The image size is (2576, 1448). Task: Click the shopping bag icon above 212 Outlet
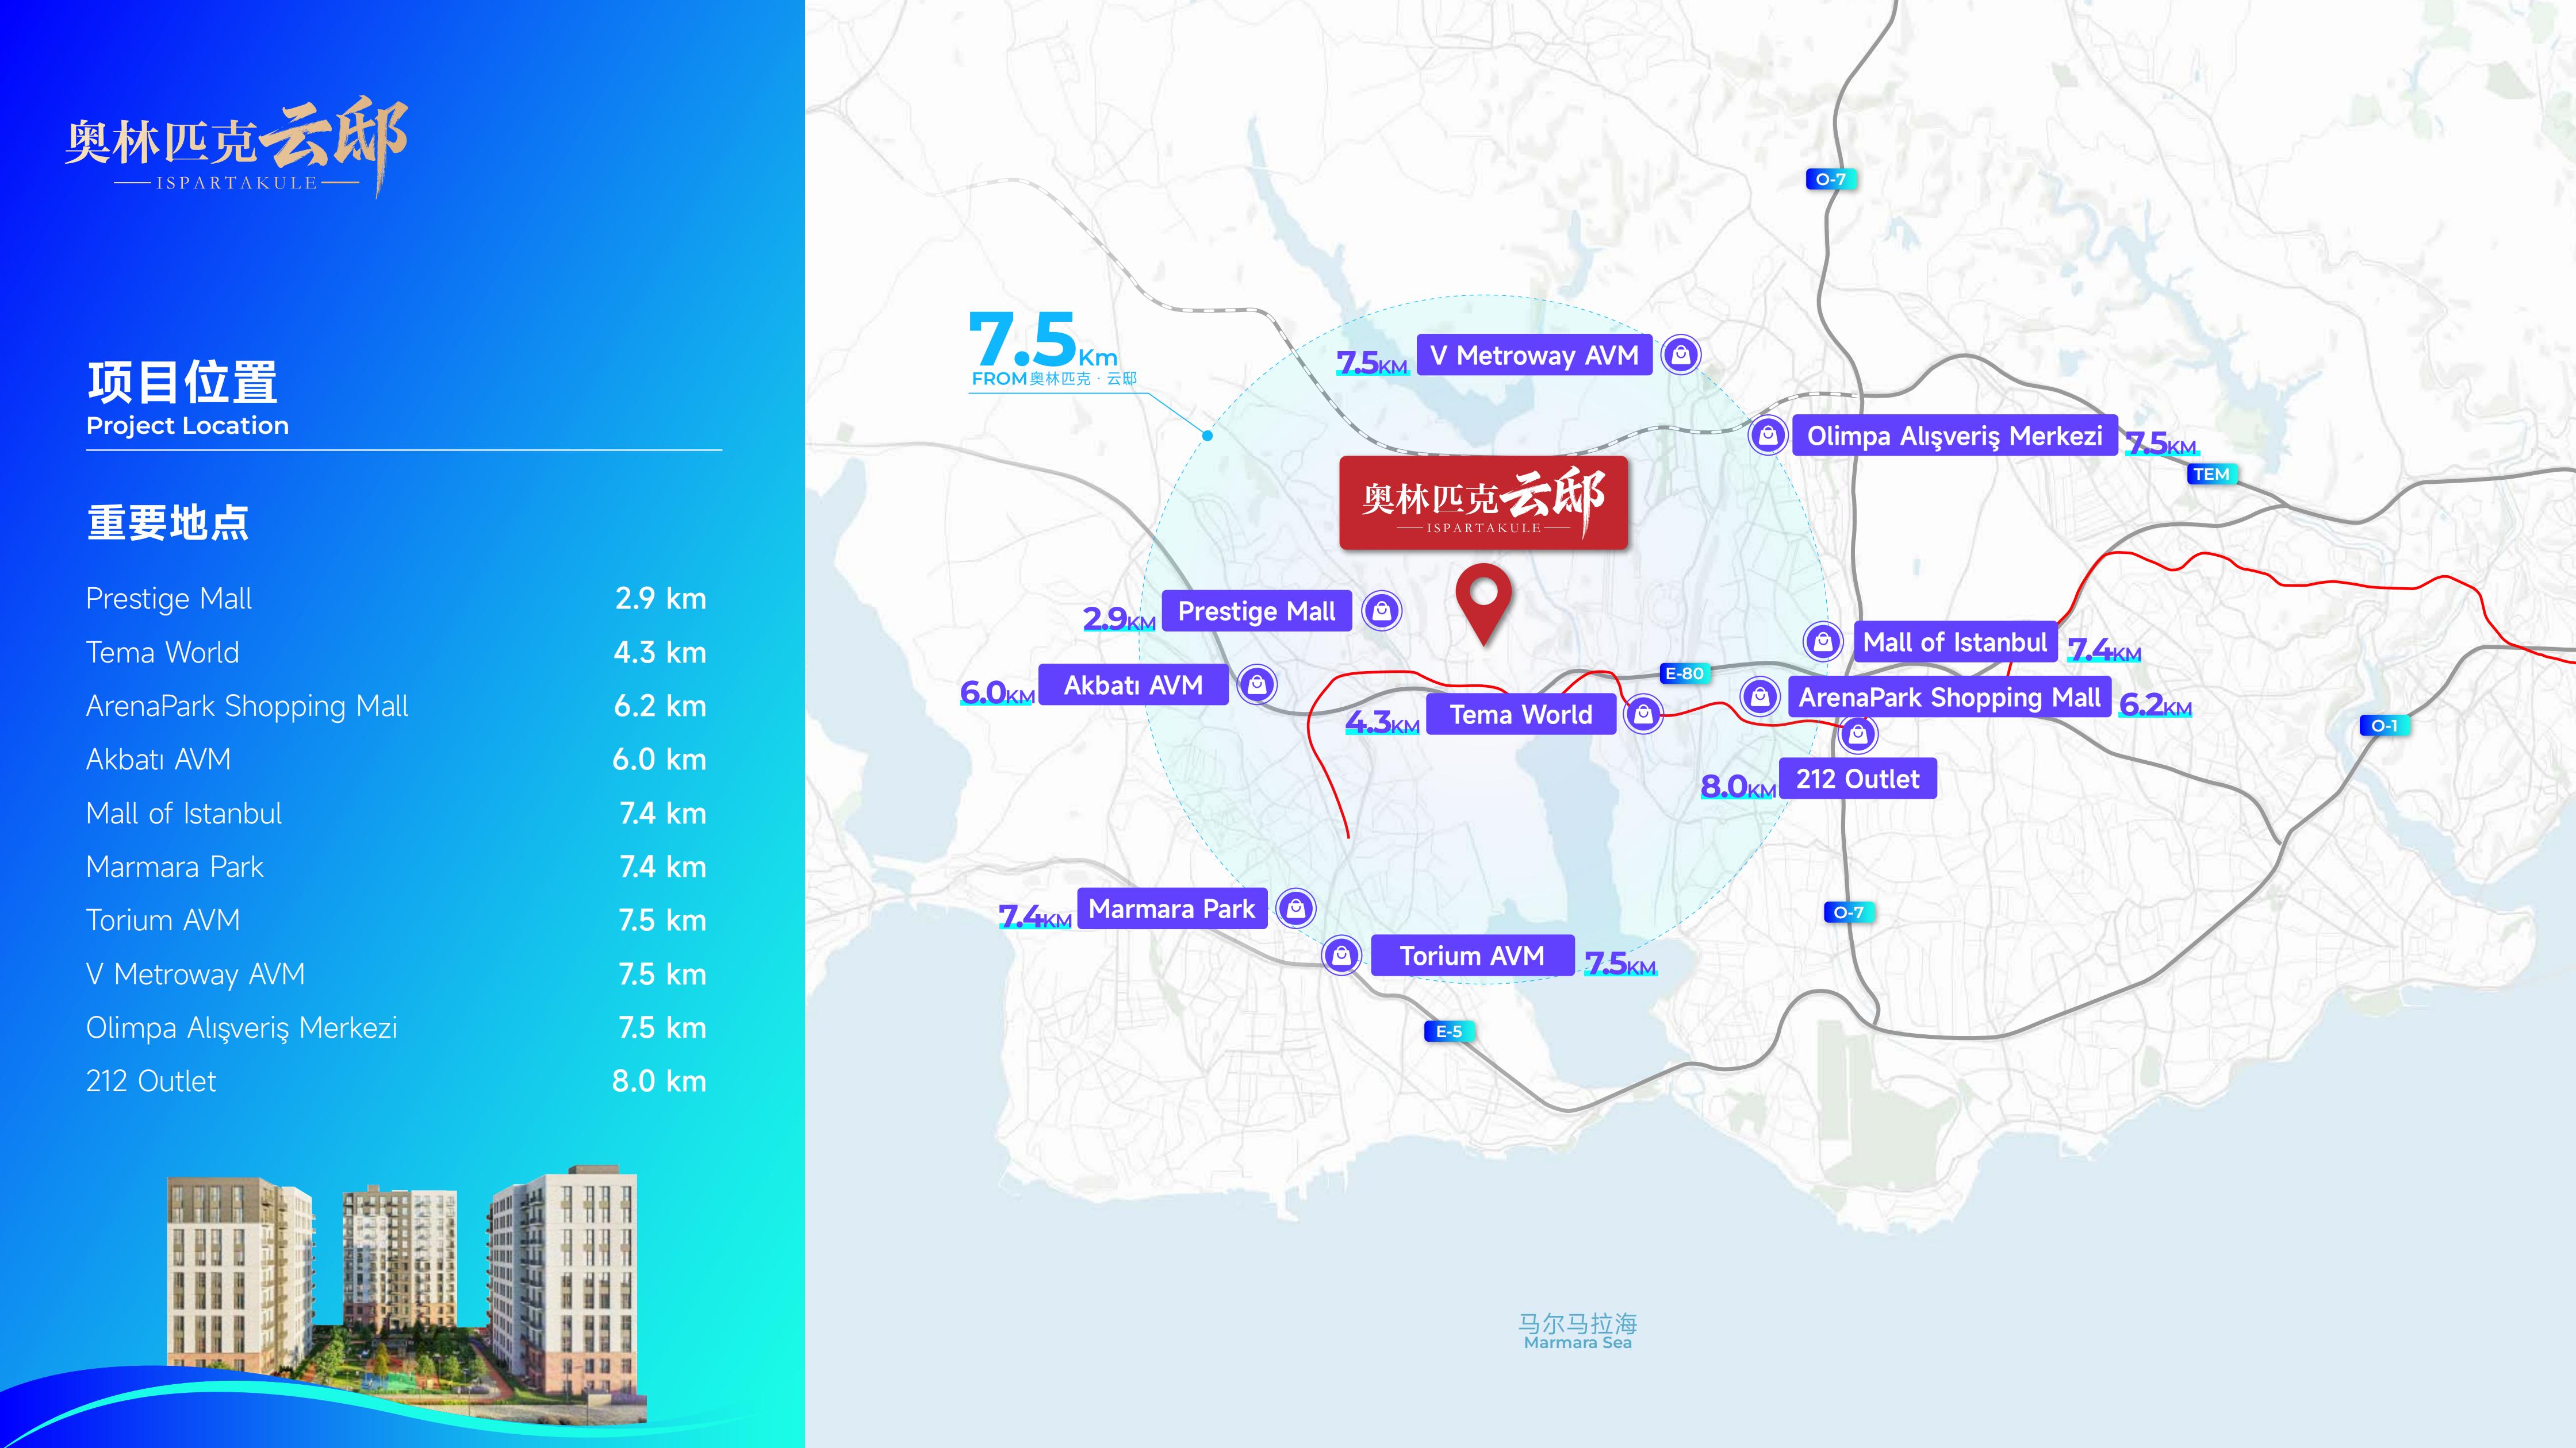point(1858,734)
